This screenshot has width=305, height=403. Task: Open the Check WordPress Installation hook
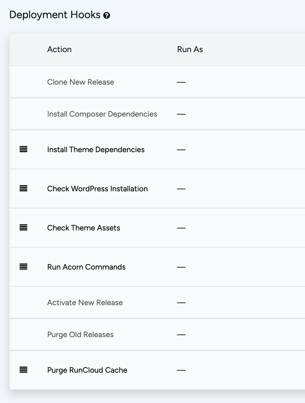(97, 189)
